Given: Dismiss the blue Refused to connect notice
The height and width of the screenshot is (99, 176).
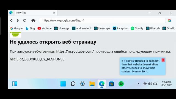Looking at the screenshot, I should (163, 60).
